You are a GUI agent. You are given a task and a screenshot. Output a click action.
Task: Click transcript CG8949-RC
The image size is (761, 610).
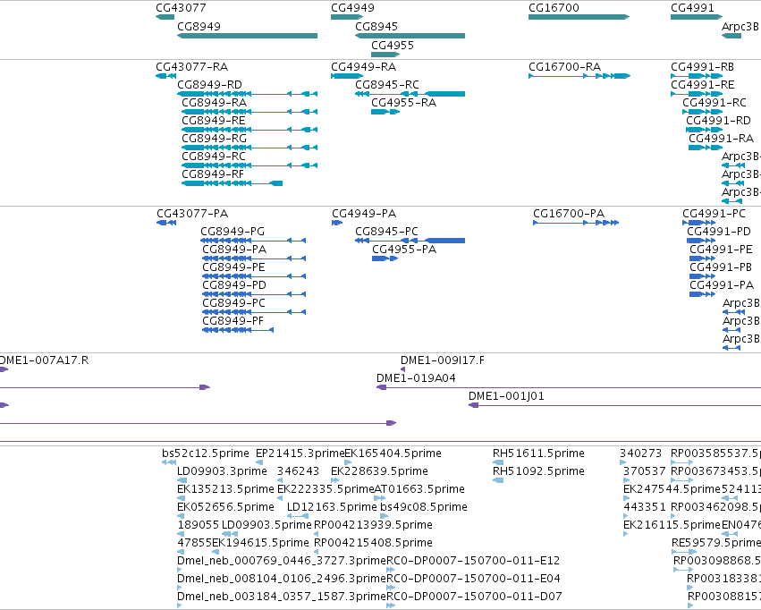pyautogui.click(x=249, y=165)
